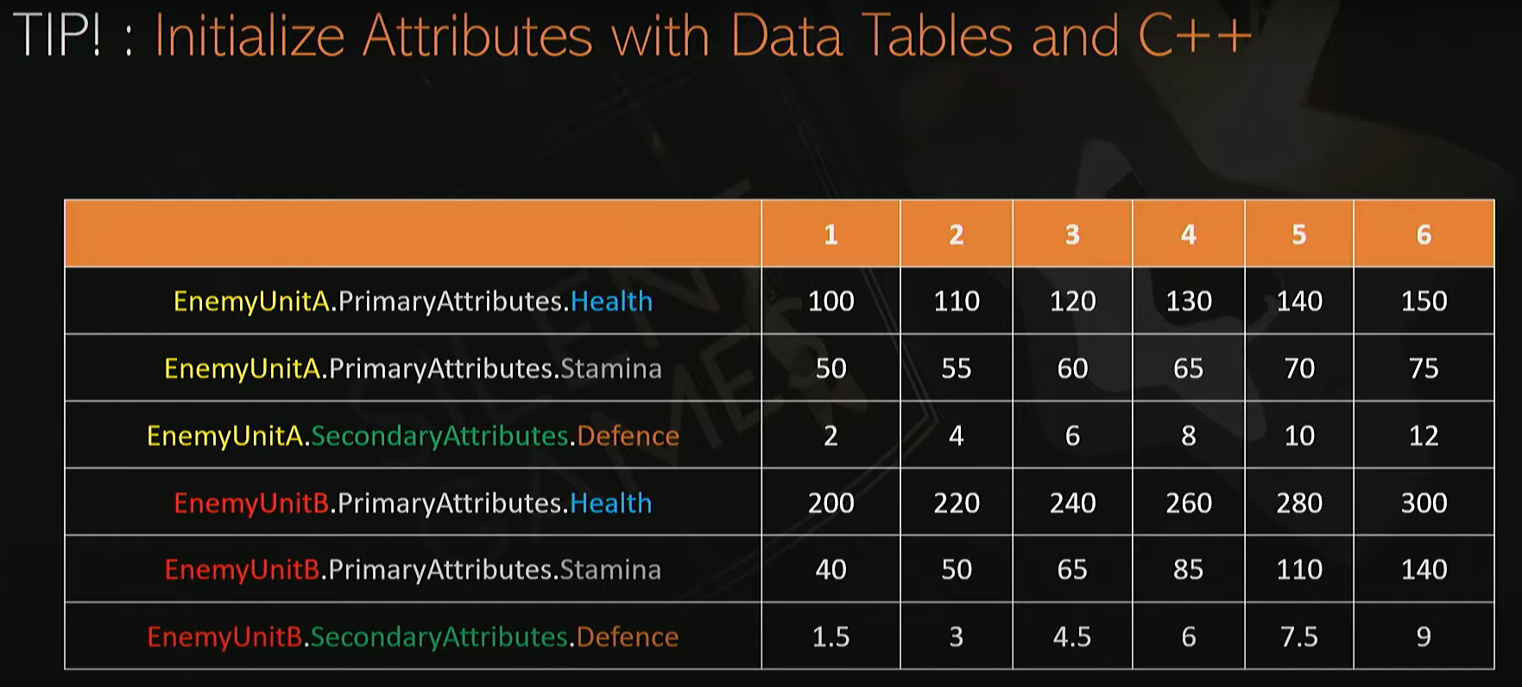Click EnemyUnitA Stamina value 75
Image resolution: width=1522 pixels, height=687 pixels.
(1424, 369)
